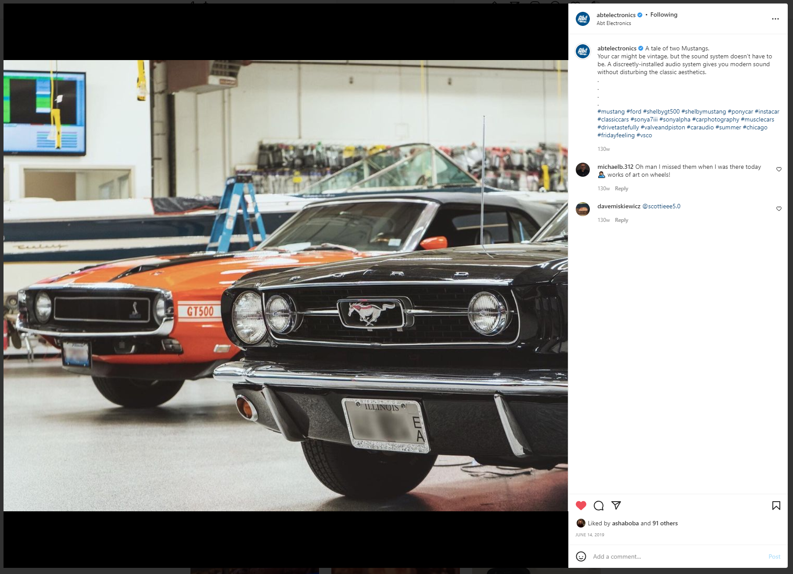Reply to michaelb.312's comment
Image resolution: width=793 pixels, height=574 pixels.
pos(621,189)
